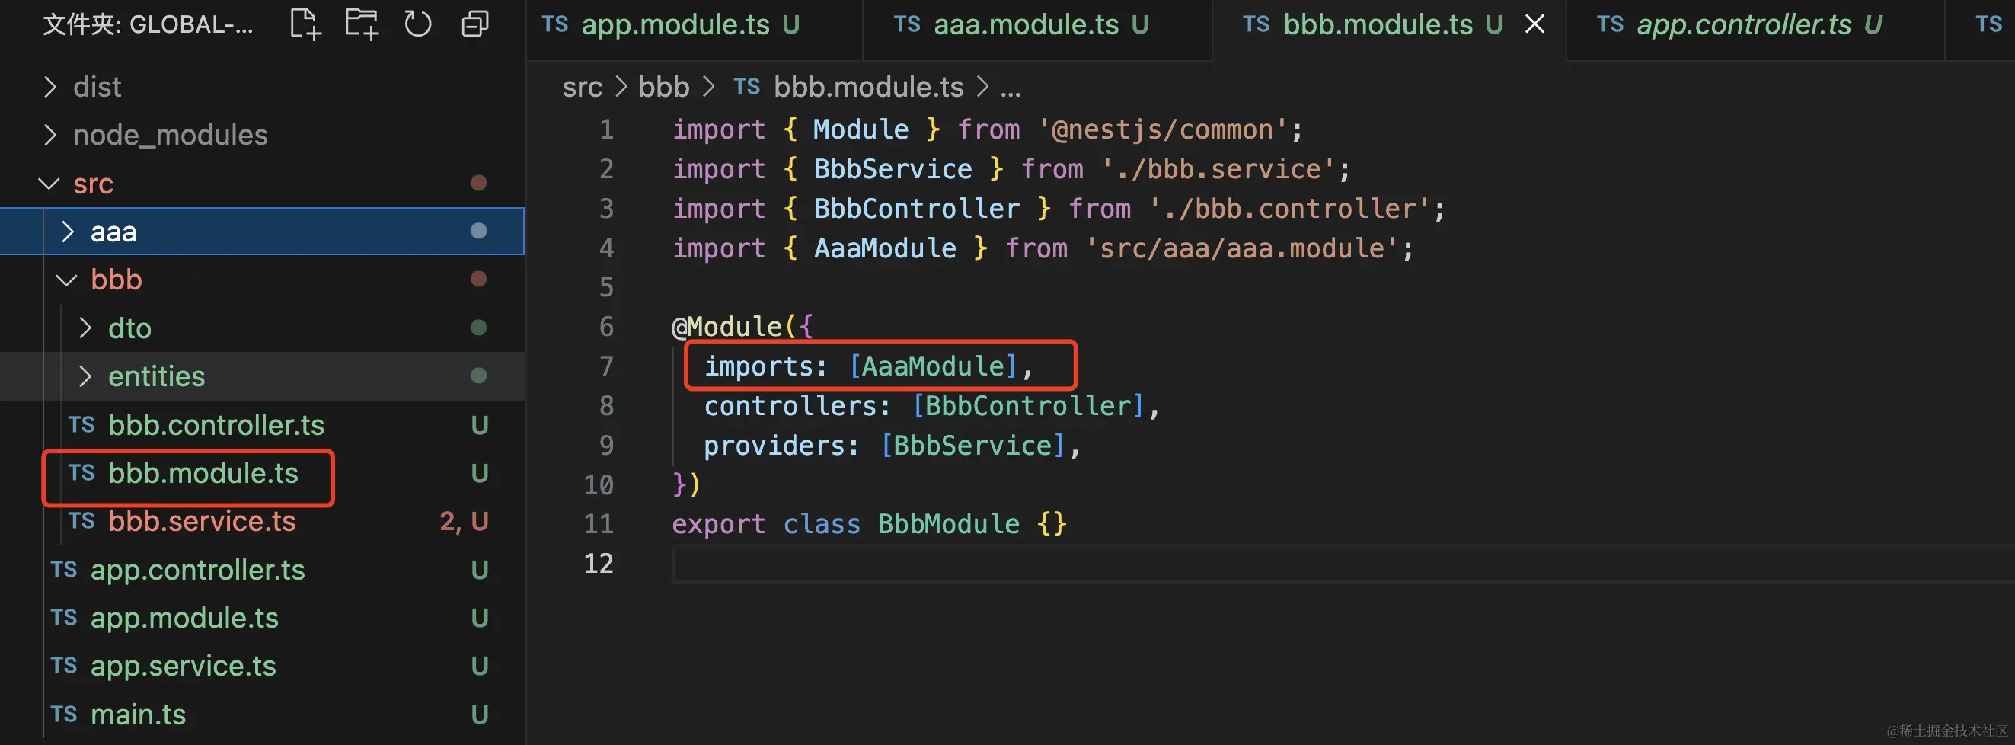The image size is (2015, 745).
Task: Refresh the file explorer
Action: [x=418, y=24]
